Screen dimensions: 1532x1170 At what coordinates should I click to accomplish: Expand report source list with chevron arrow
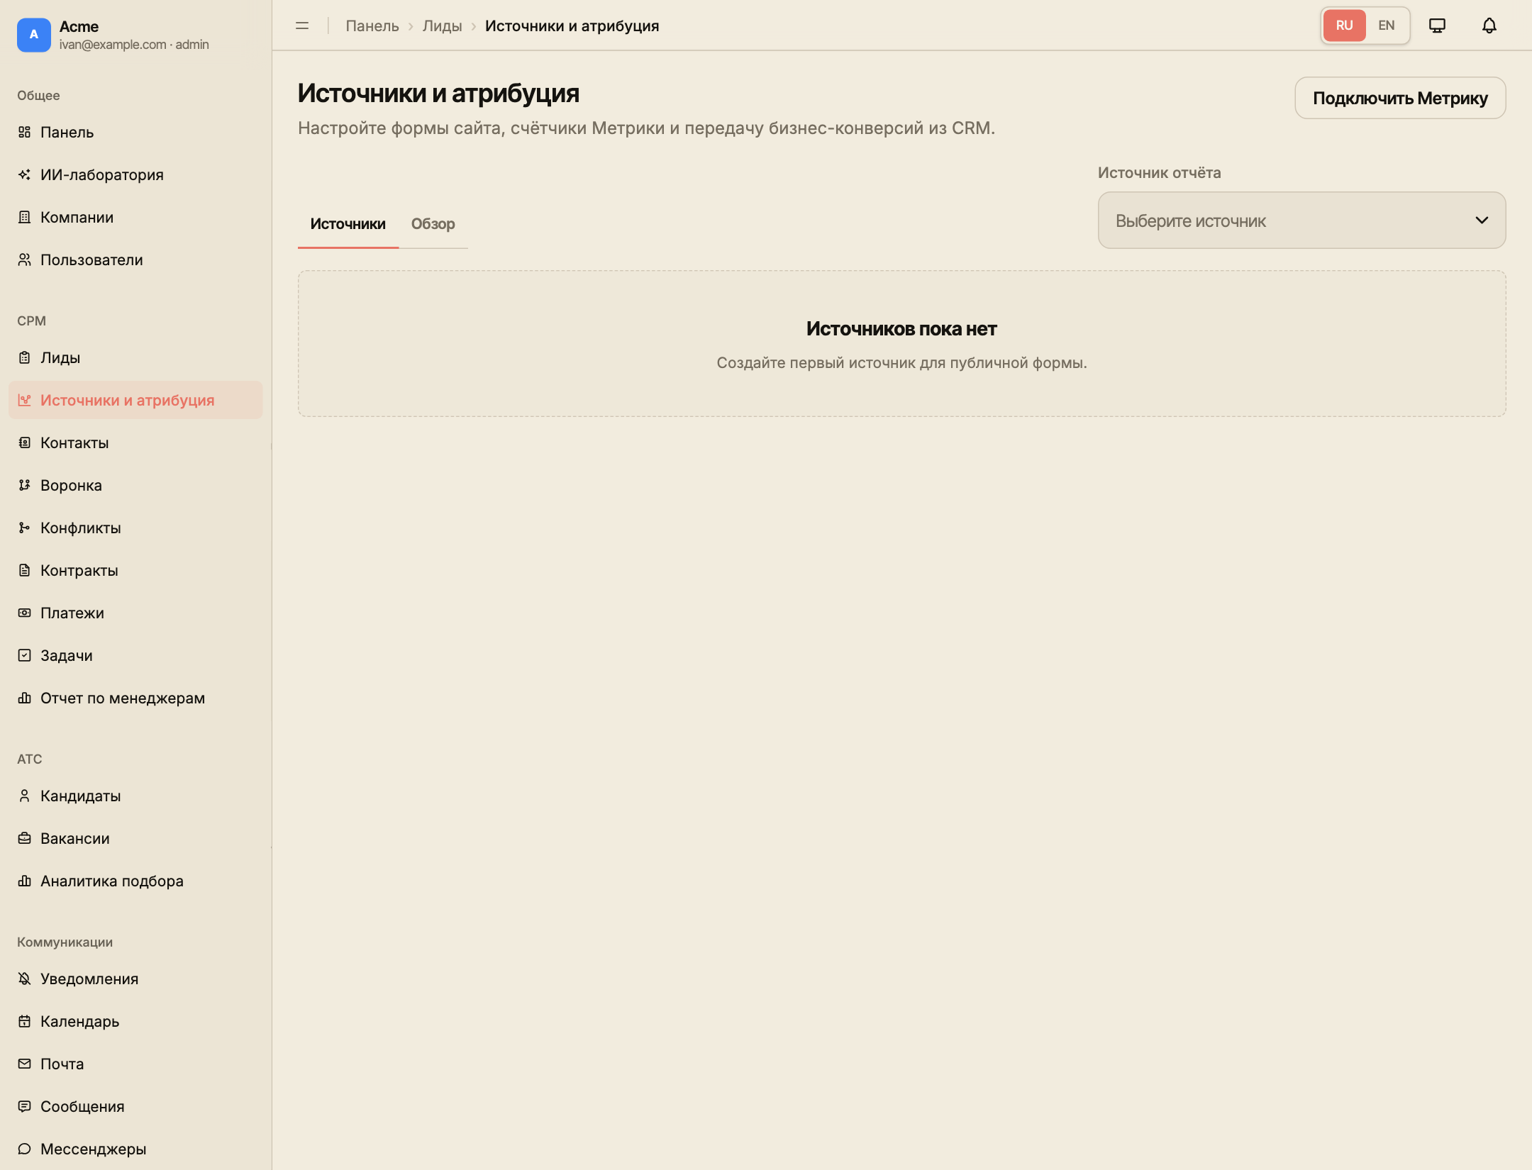[1482, 221]
